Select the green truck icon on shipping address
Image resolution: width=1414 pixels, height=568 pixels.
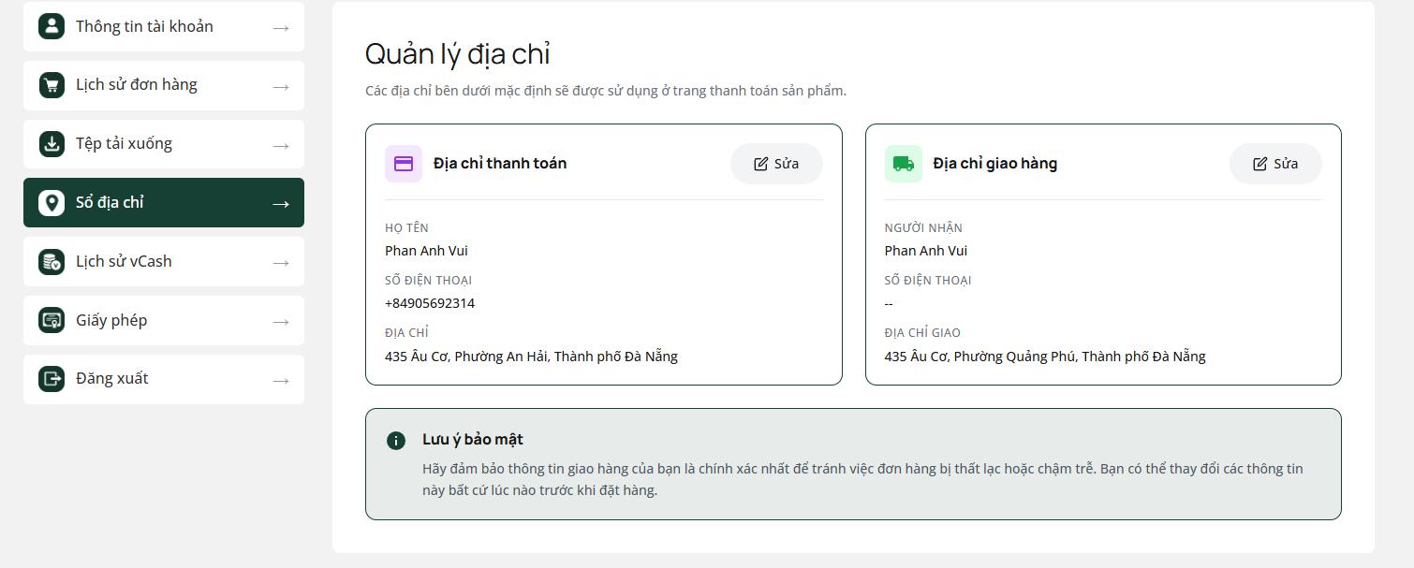(903, 163)
